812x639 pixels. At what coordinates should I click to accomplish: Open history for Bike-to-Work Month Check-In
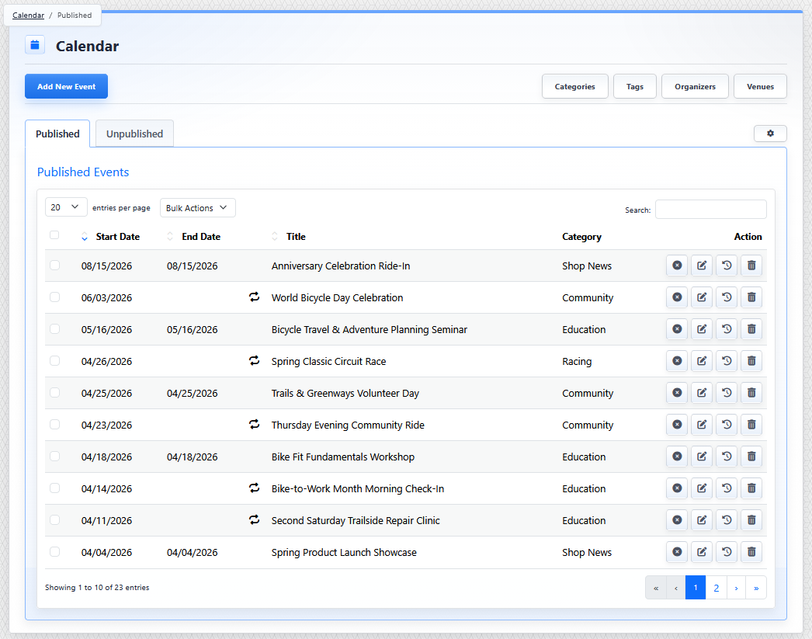(x=727, y=488)
